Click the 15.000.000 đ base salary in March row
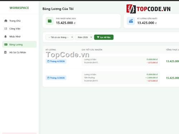Image resolution: width=179 pixels, height=134 pixels. tap(152, 74)
